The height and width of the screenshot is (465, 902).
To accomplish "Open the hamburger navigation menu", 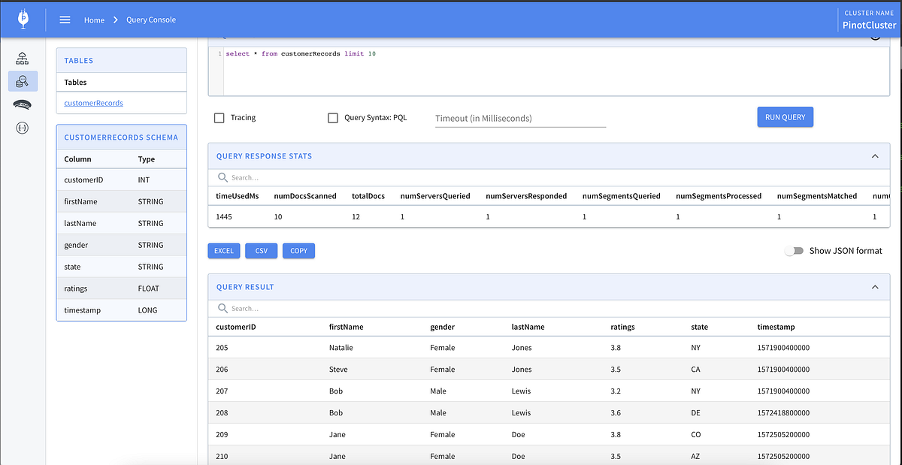I will tap(65, 20).
